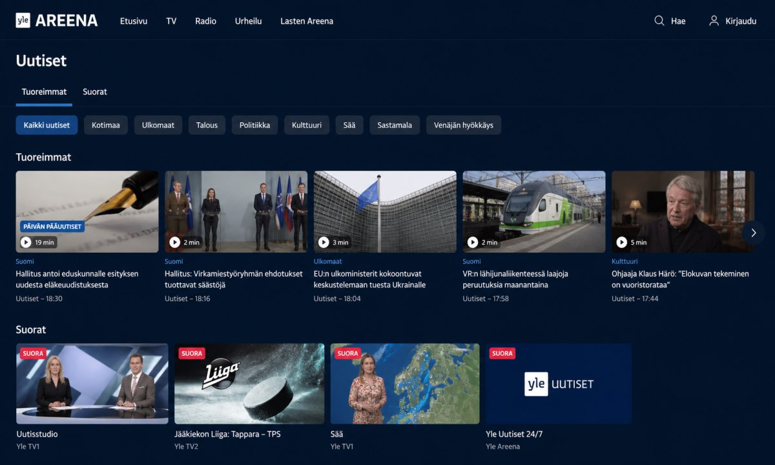
Task: Filter news by Venäjän hyökkäys
Action: point(464,125)
